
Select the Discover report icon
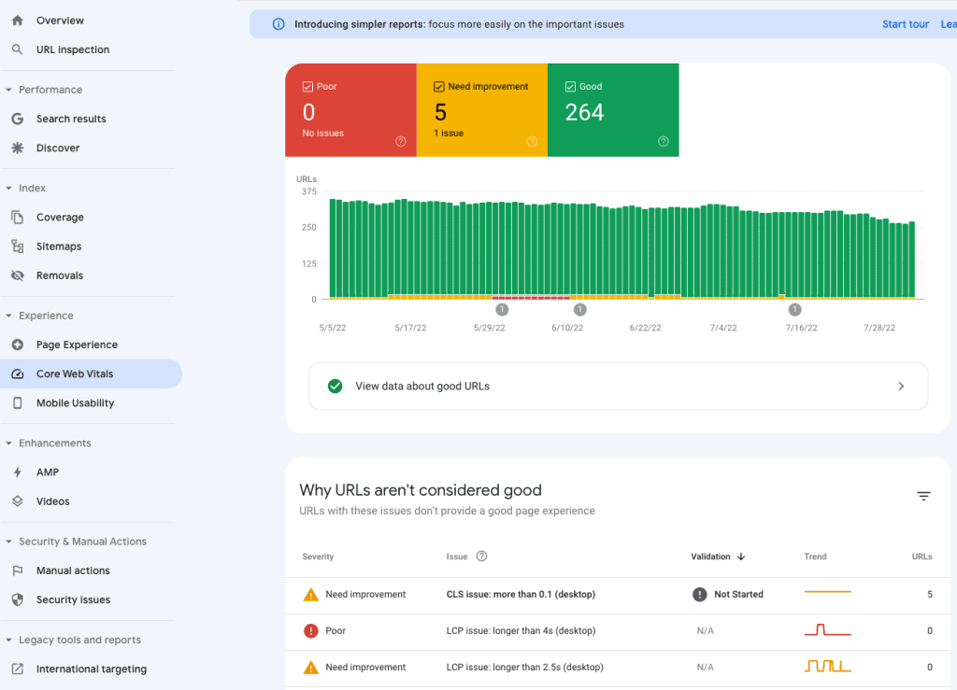pyautogui.click(x=19, y=148)
